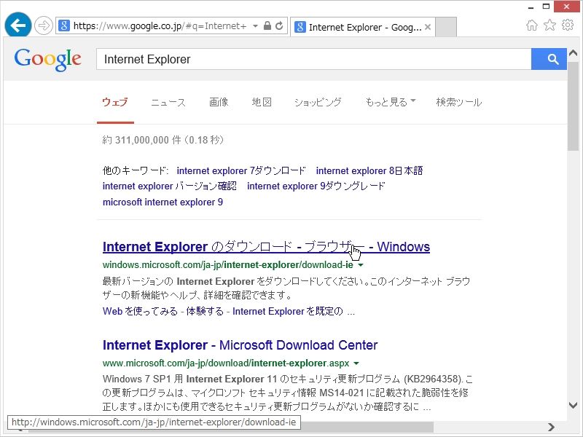Open the 体験する sitelink
The width and height of the screenshot is (583, 437).
(x=205, y=311)
